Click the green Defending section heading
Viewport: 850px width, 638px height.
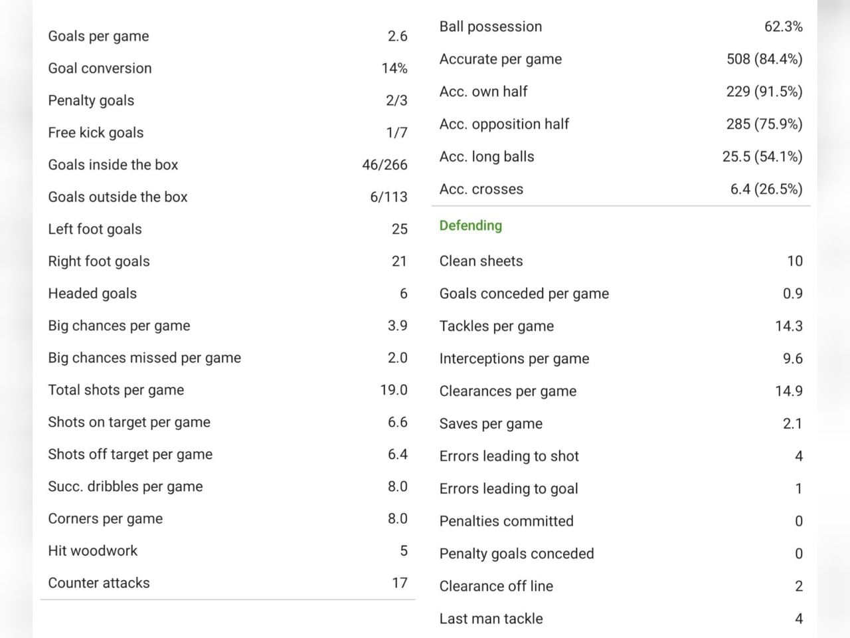click(x=470, y=225)
